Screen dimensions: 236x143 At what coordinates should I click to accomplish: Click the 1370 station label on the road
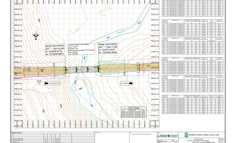pyautogui.click(x=148, y=65)
